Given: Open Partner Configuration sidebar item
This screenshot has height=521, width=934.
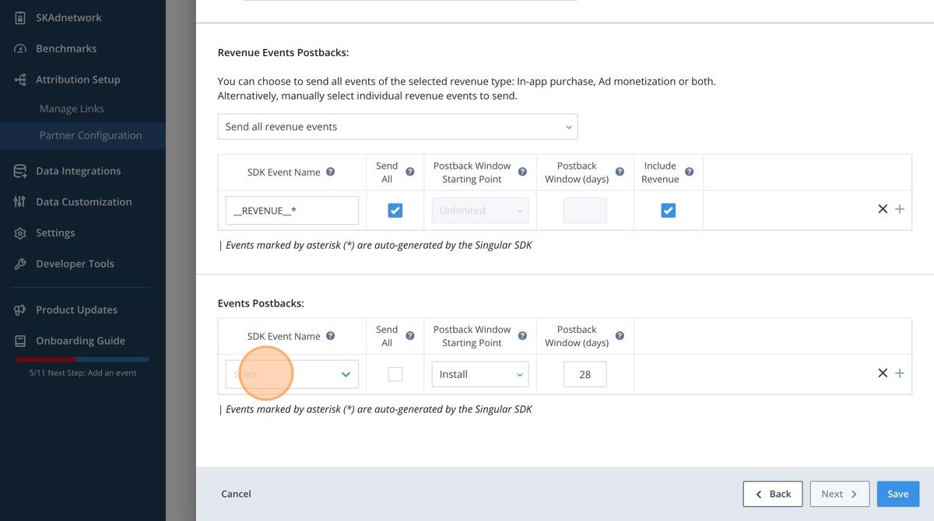Looking at the screenshot, I should (90, 135).
